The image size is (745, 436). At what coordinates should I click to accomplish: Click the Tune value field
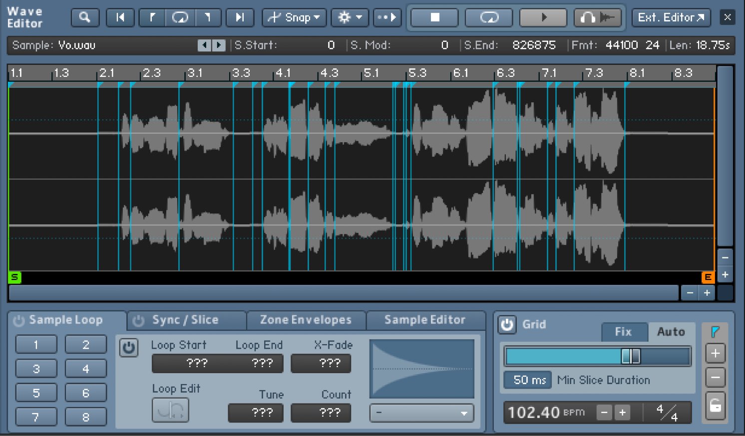tap(256, 413)
